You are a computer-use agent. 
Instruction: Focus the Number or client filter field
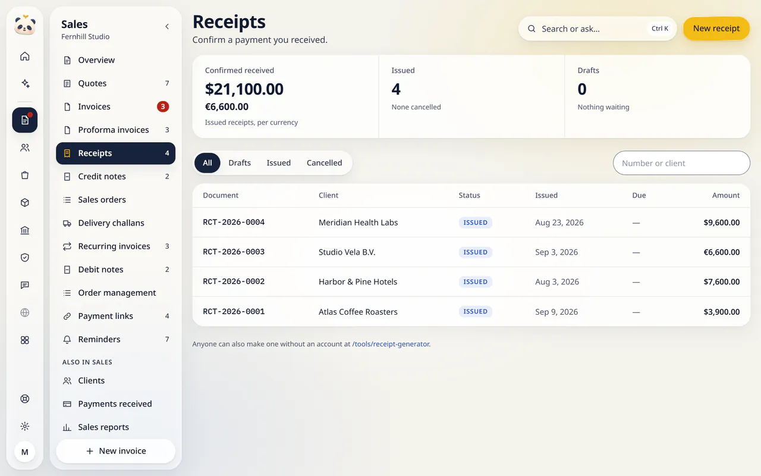click(681, 163)
